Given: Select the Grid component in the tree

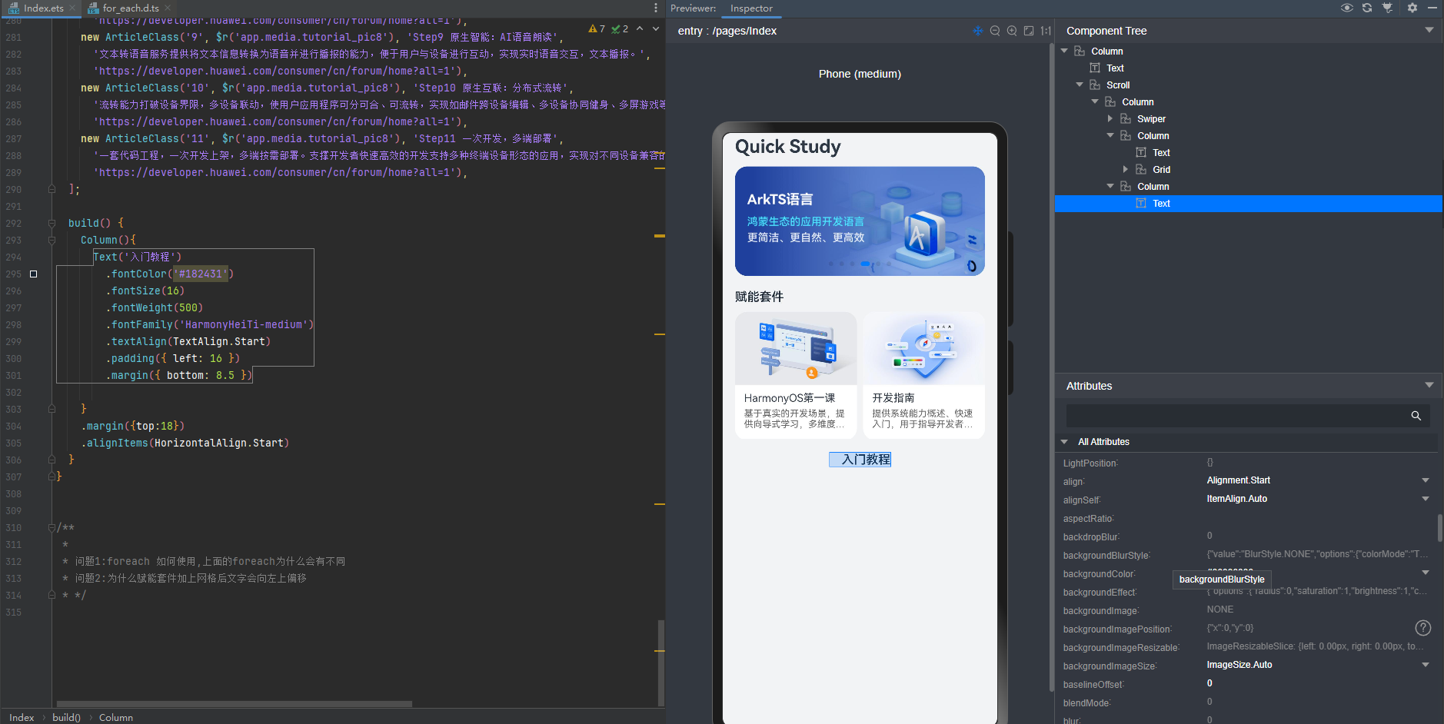Looking at the screenshot, I should point(1161,169).
